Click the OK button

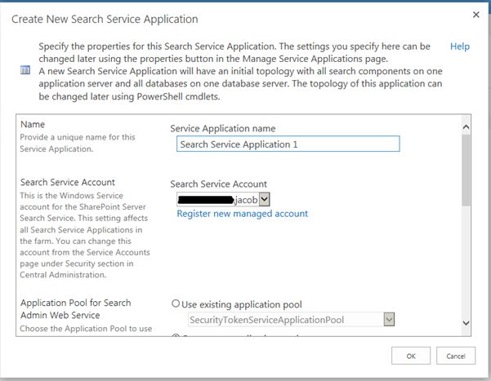click(x=411, y=356)
